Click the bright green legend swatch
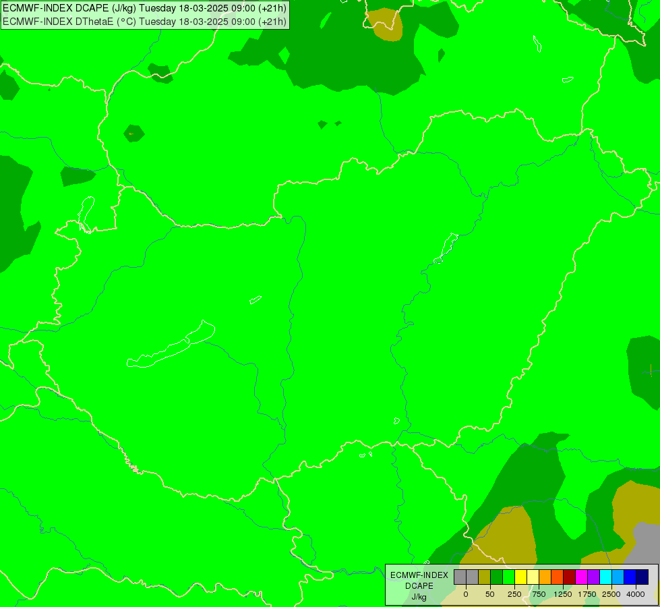 (x=509, y=577)
